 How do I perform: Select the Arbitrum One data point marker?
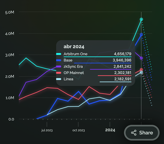(141, 19)
